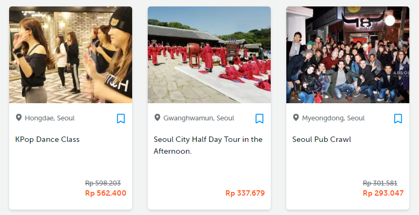This screenshot has width=419, height=215.
Task: Bookmark the KPop Dance Class activity
Action: tap(121, 119)
